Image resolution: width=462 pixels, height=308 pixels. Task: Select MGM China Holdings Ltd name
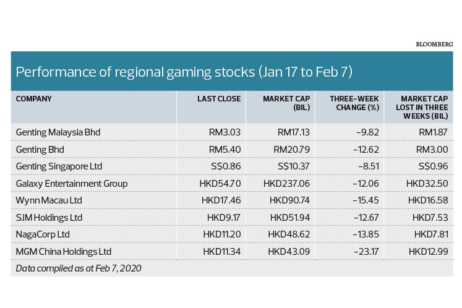[x=64, y=252]
